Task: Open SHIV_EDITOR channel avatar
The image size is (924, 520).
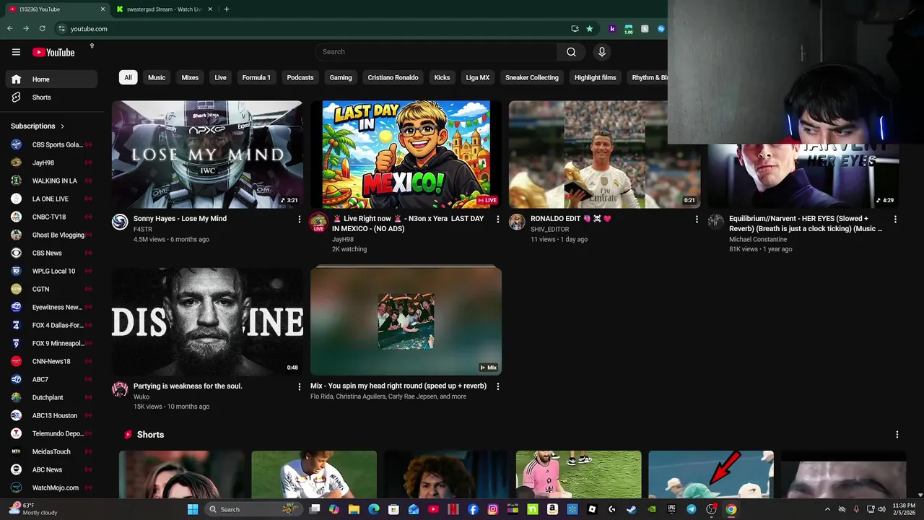Action: pos(517,222)
